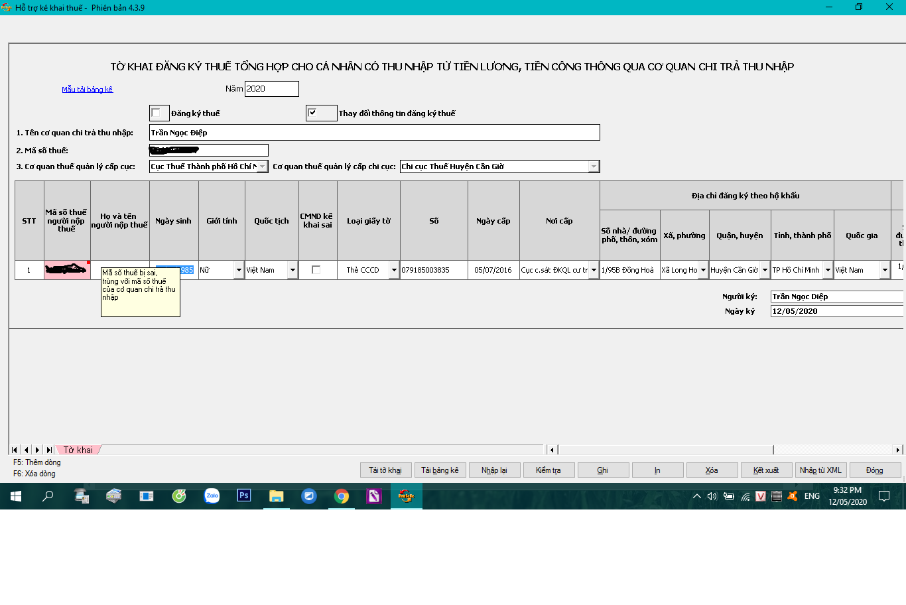Click the volume speaker tray icon
The image size is (906, 605).
pos(712,496)
